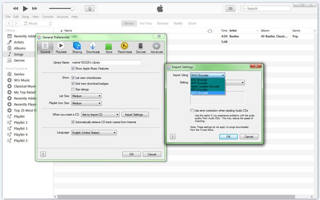Go back with the left navigation arrow
Viewport: 320px width, 200px height.
(9, 23)
